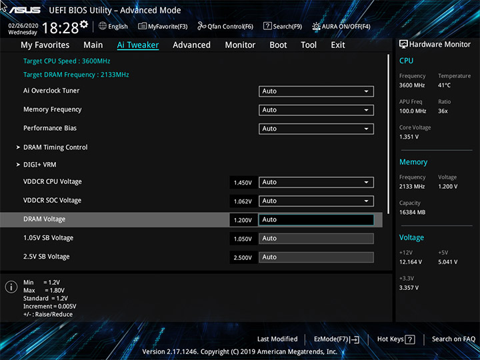Select the Ai Tweaker tab
The image size is (480, 360).
[138, 45]
